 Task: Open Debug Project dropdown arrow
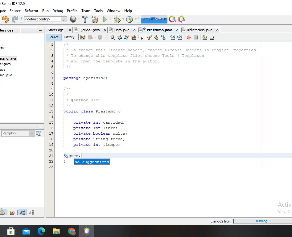coord(123,19)
